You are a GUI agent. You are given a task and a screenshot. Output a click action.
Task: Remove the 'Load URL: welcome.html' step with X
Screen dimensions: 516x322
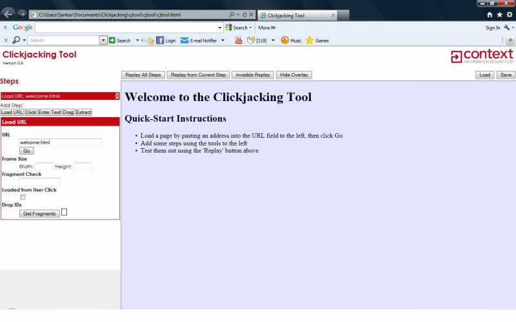[117, 96]
